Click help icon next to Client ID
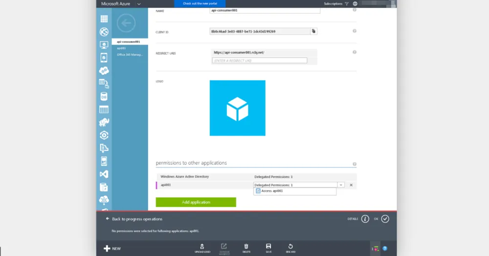The width and height of the screenshot is (489, 256). pyautogui.click(x=354, y=31)
